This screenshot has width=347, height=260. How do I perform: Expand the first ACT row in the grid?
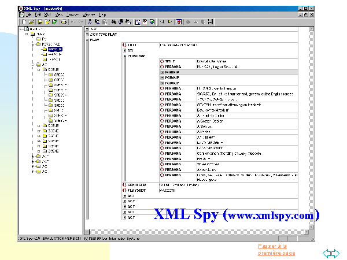pos(124,195)
